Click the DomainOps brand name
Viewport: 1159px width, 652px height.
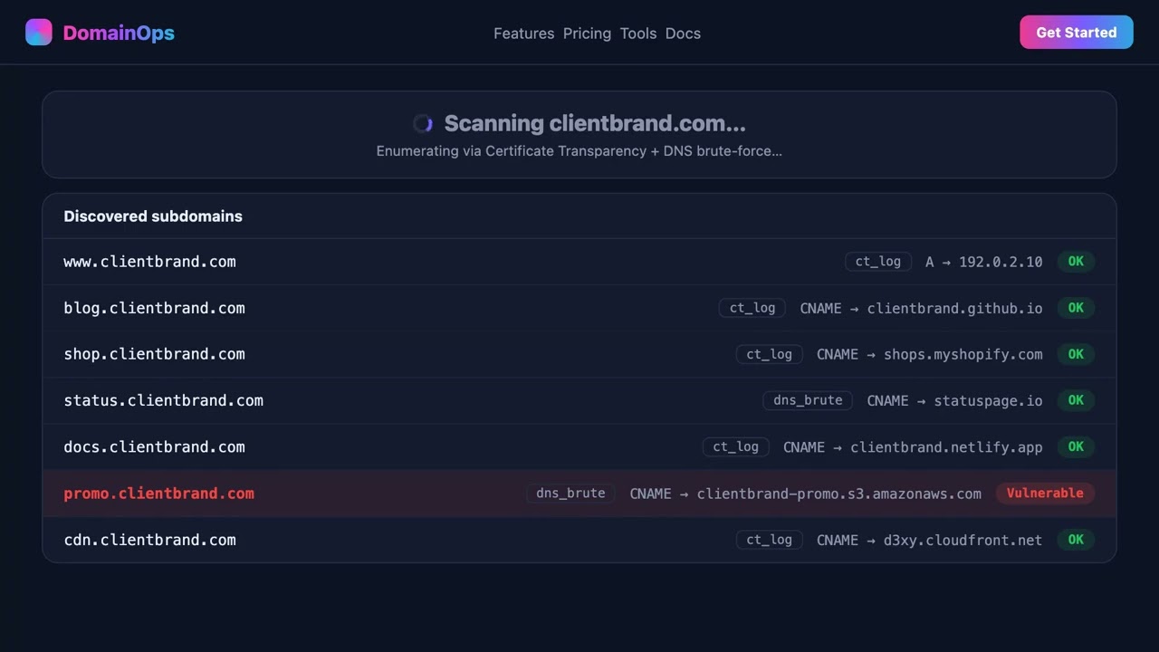[x=119, y=34]
